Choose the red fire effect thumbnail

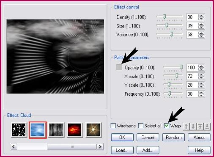pos(74,130)
